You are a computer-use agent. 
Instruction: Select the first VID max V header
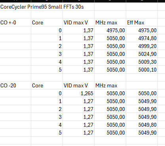point(79,22)
